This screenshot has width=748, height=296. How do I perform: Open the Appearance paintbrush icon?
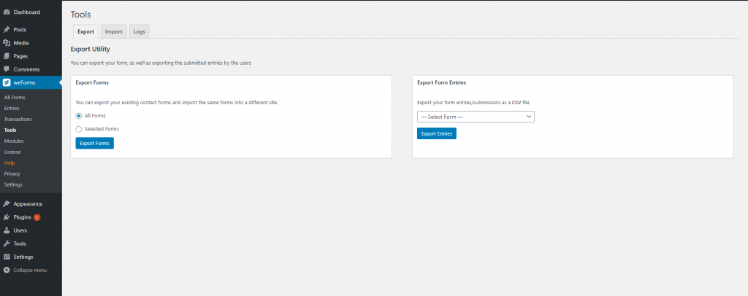click(7, 203)
